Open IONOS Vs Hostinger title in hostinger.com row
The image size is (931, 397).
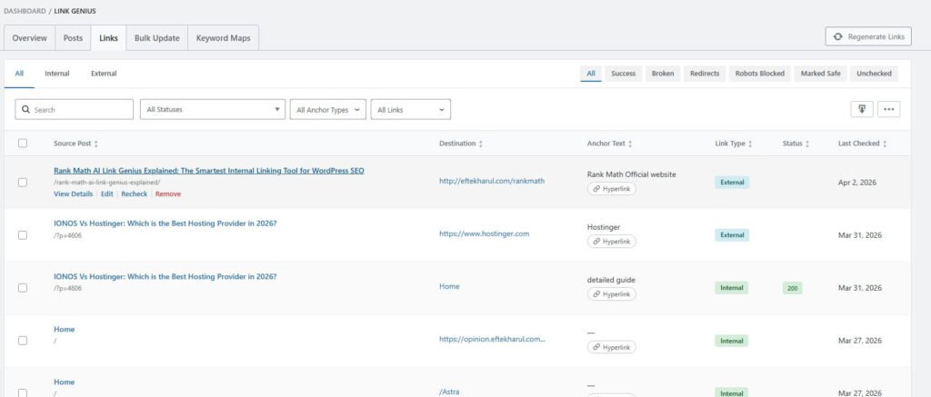click(165, 223)
